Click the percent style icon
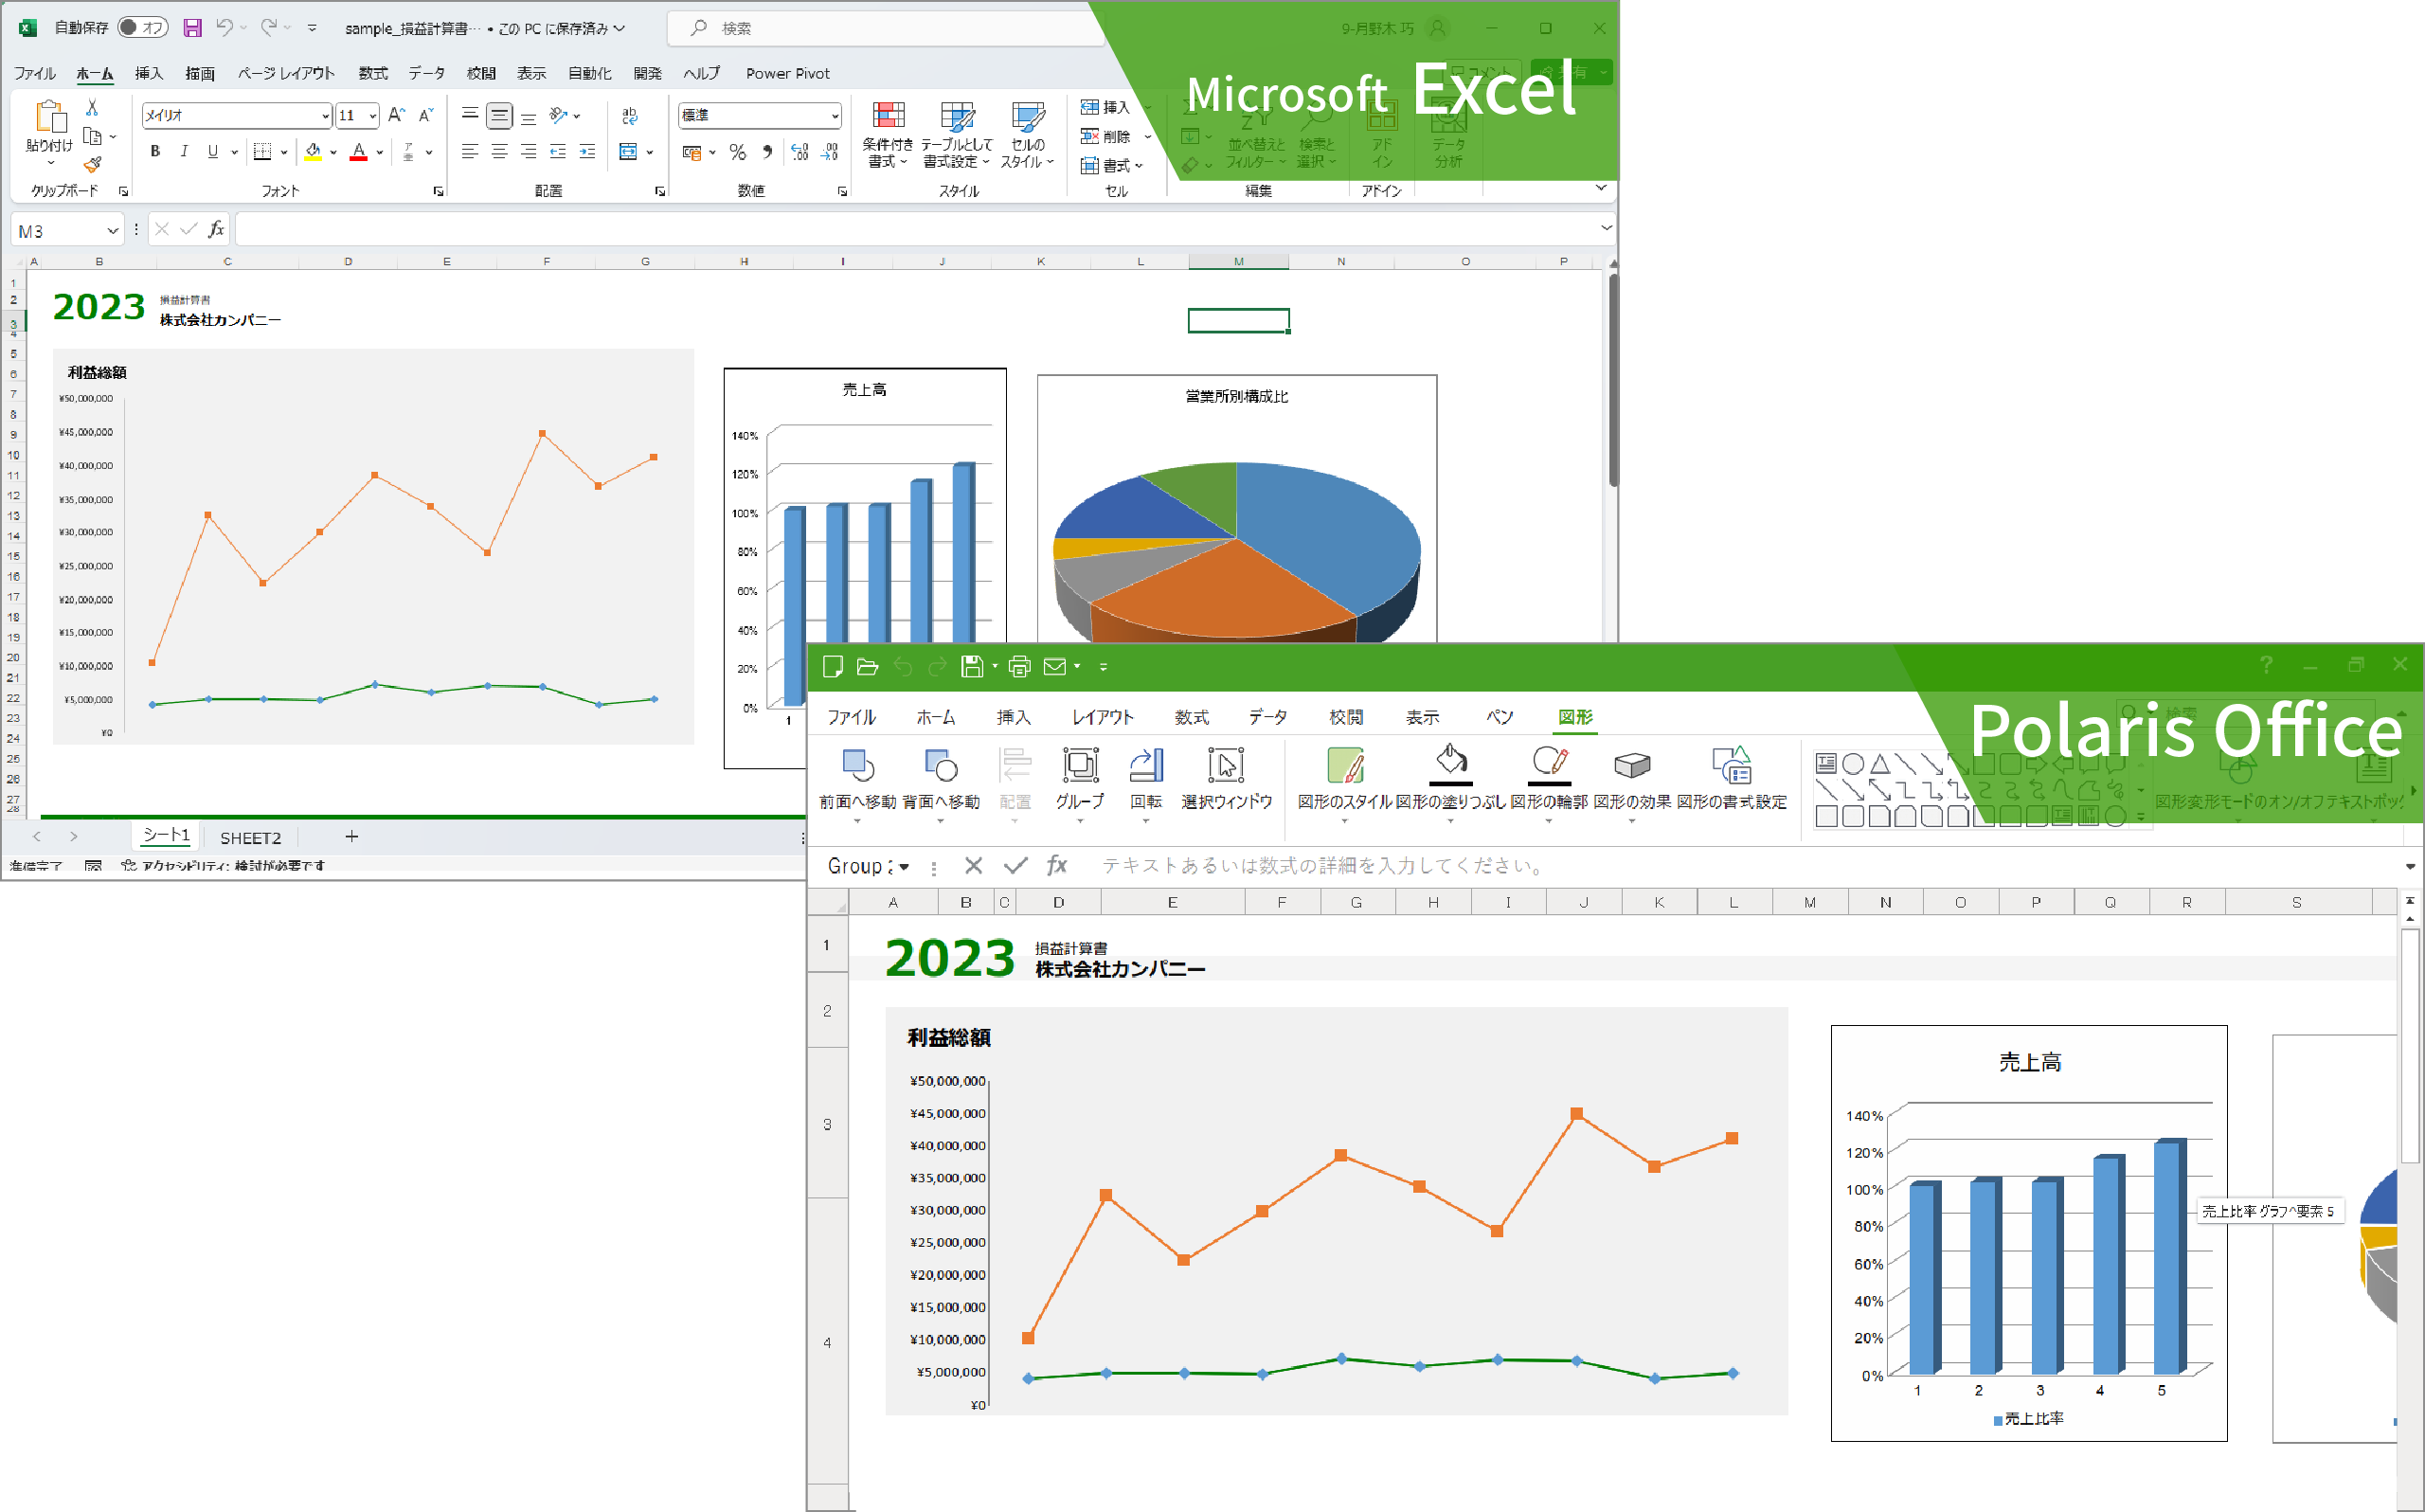 coord(738,152)
